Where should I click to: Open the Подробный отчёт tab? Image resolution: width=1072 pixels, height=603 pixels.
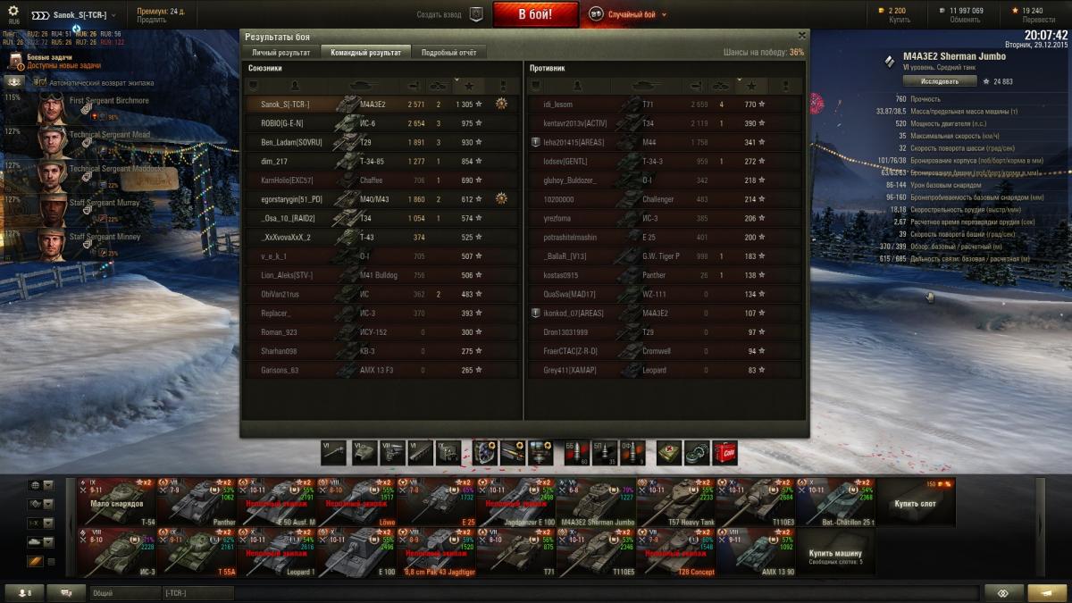(x=449, y=53)
